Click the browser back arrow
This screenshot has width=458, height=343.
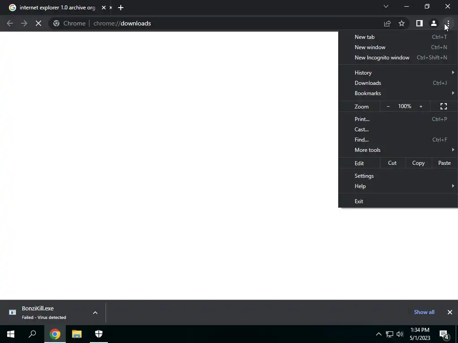(10, 23)
